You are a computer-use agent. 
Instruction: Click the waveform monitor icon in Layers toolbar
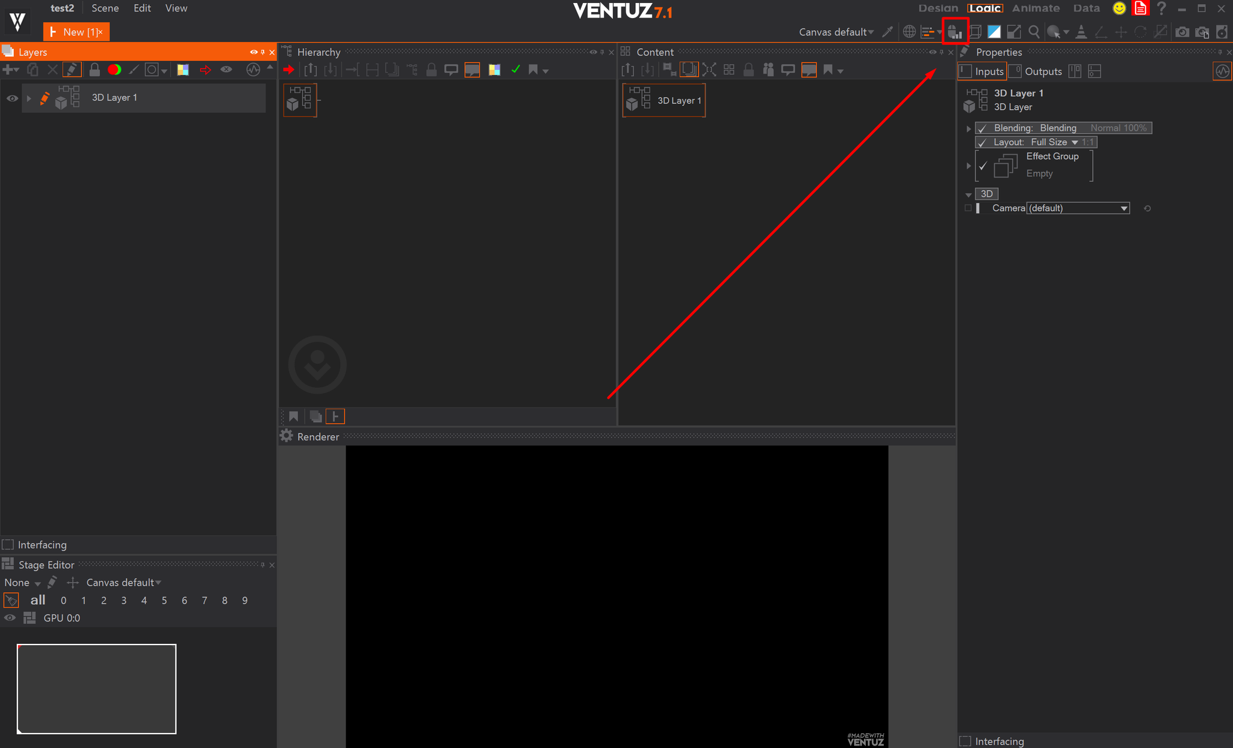[253, 70]
